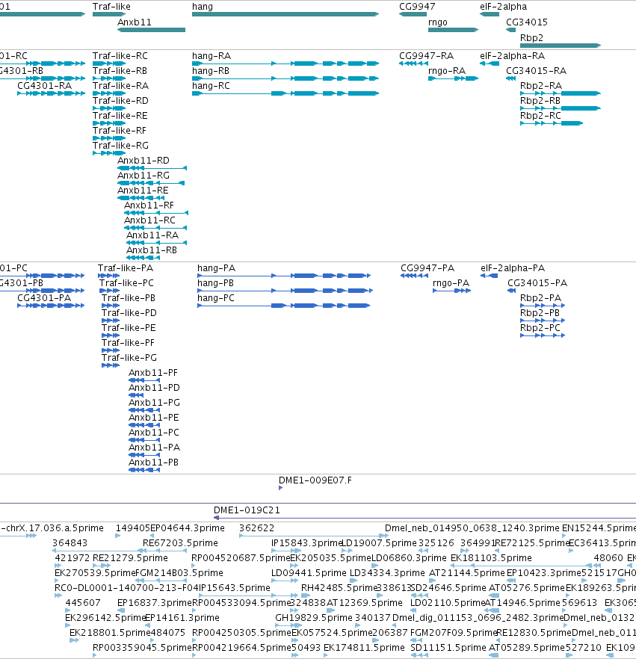Select transcript label "Anxb11-RF"

149,205
